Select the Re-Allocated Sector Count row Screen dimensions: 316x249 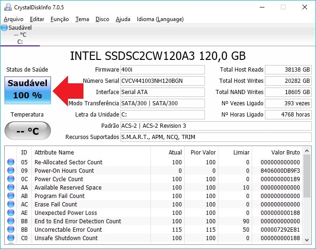tap(154, 162)
